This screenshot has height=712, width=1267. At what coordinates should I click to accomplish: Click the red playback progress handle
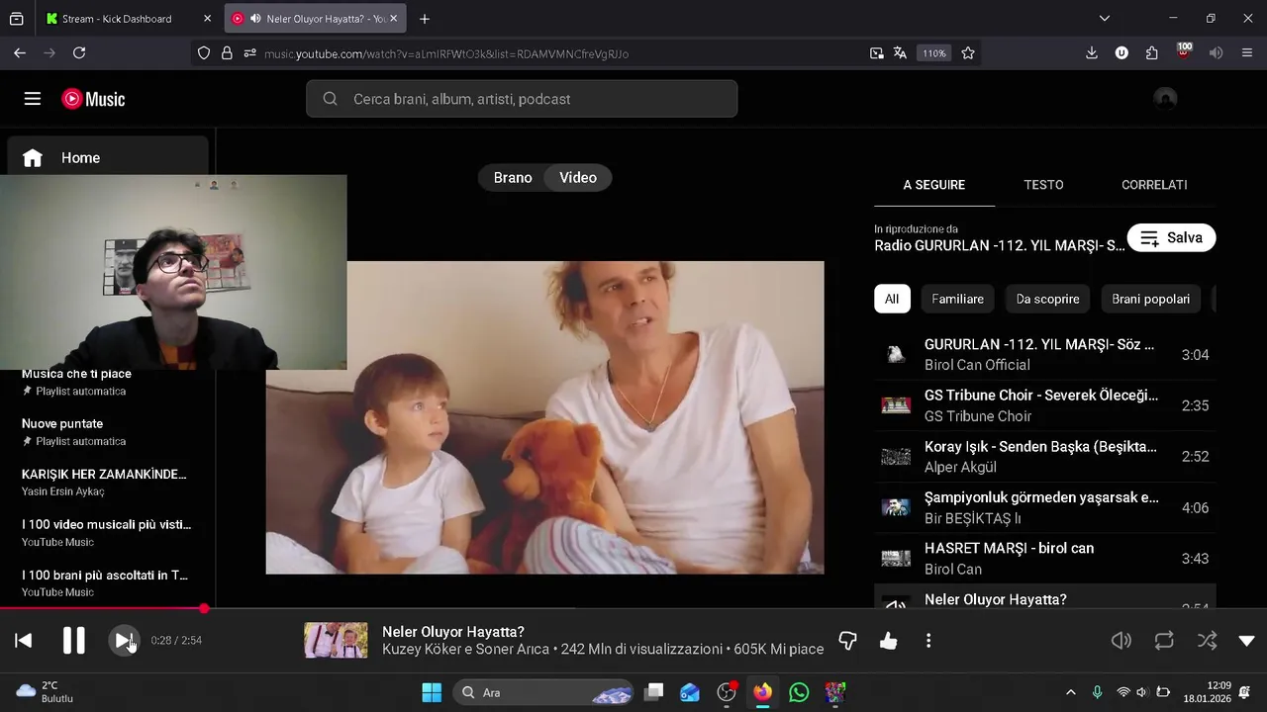[204, 609]
